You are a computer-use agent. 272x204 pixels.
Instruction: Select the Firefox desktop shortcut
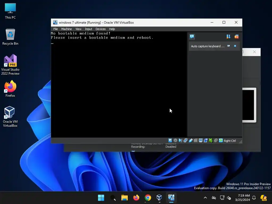pos(10,89)
